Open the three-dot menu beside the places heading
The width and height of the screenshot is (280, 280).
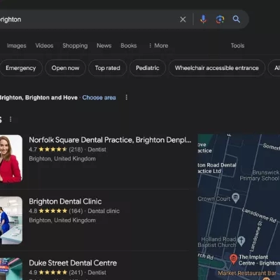(10, 120)
